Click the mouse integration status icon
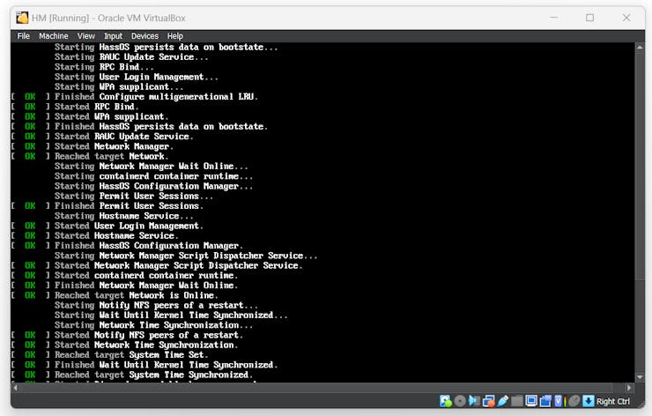This screenshot has height=416, width=652. [x=574, y=401]
